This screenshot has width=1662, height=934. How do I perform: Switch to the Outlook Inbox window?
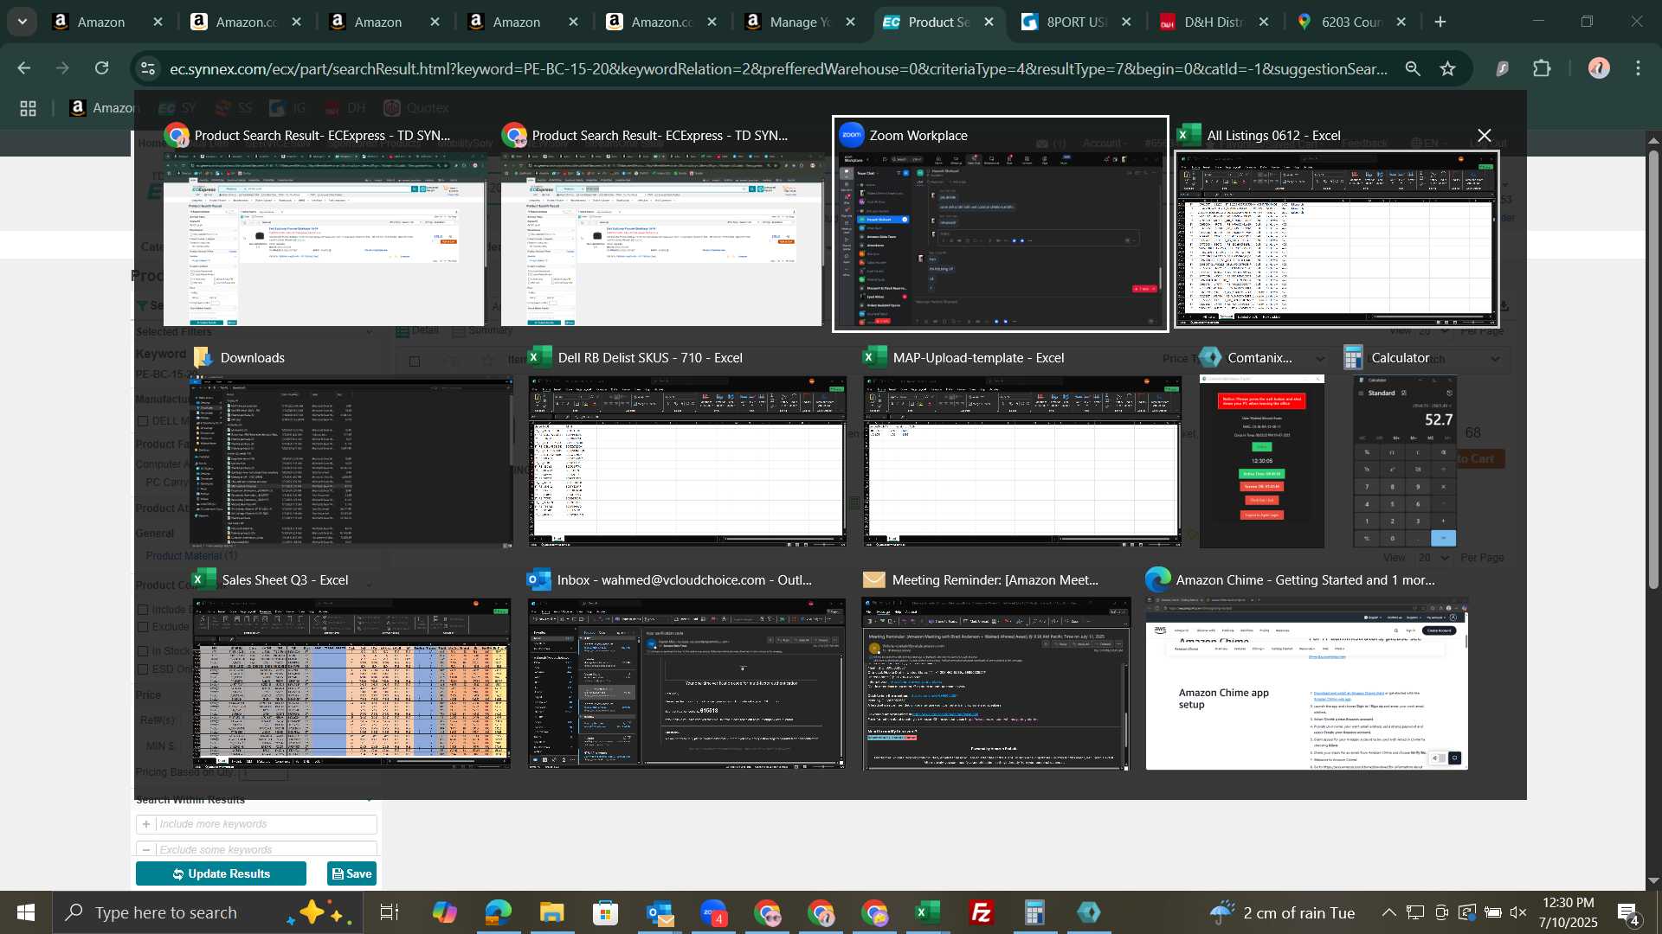[x=687, y=669]
